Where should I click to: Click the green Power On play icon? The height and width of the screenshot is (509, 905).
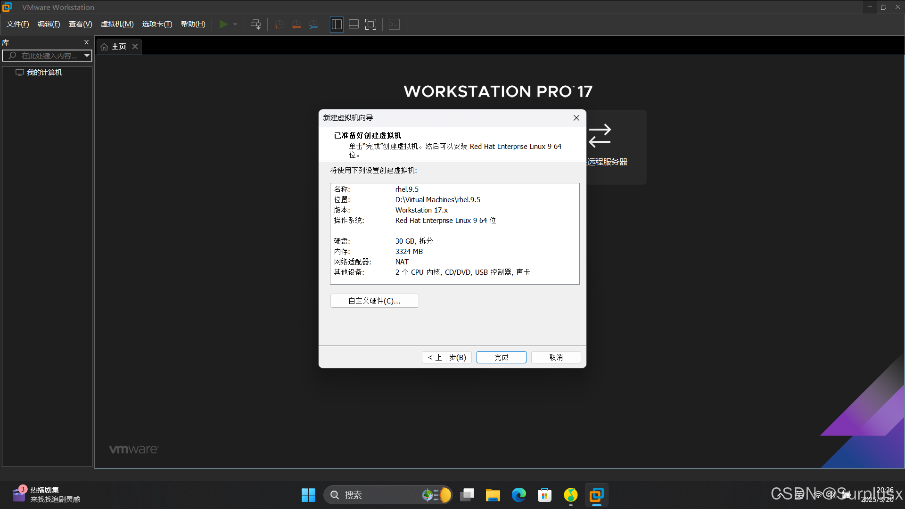(x=223, y=24)
